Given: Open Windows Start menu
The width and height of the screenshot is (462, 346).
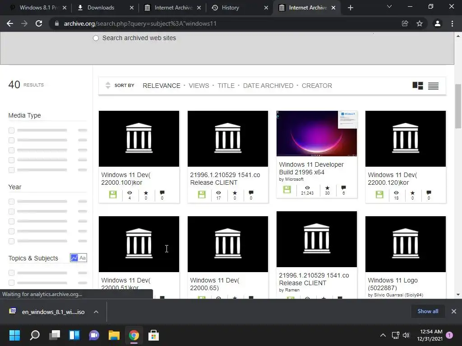Looking at the screenshot, I should 14,335.
